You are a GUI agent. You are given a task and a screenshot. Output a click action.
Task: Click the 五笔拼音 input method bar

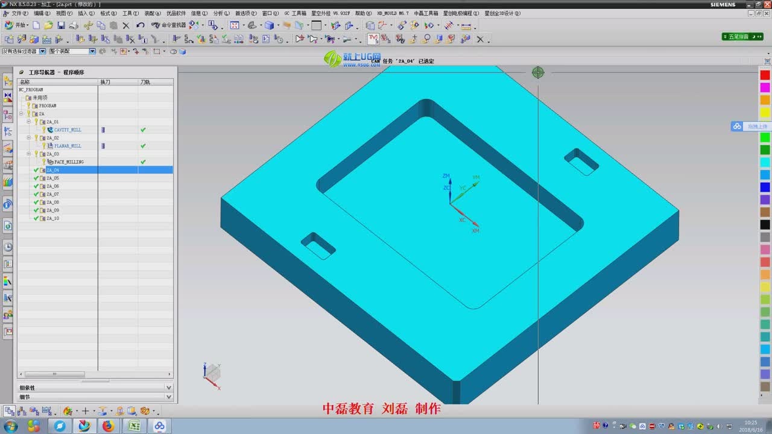tap(742, 37)
